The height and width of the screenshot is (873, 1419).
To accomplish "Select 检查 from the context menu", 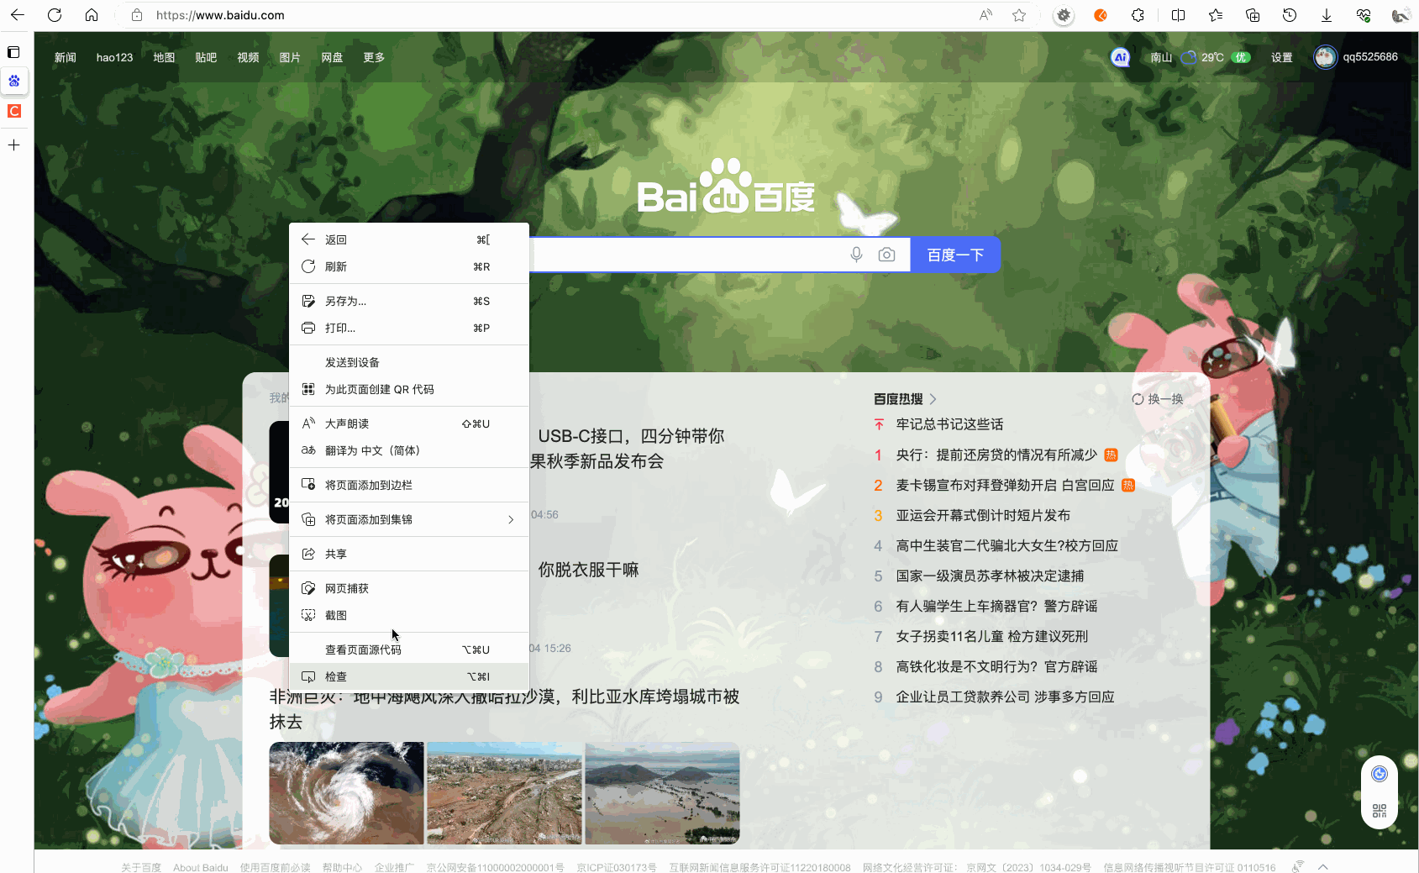I will point(336,676).
